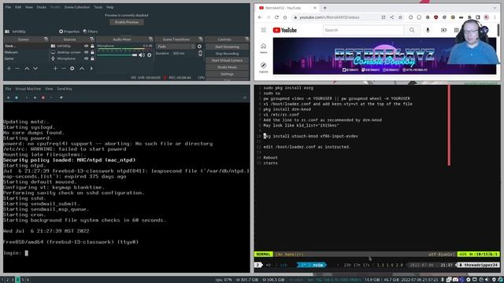Open OBS File menu

(9, 7)
